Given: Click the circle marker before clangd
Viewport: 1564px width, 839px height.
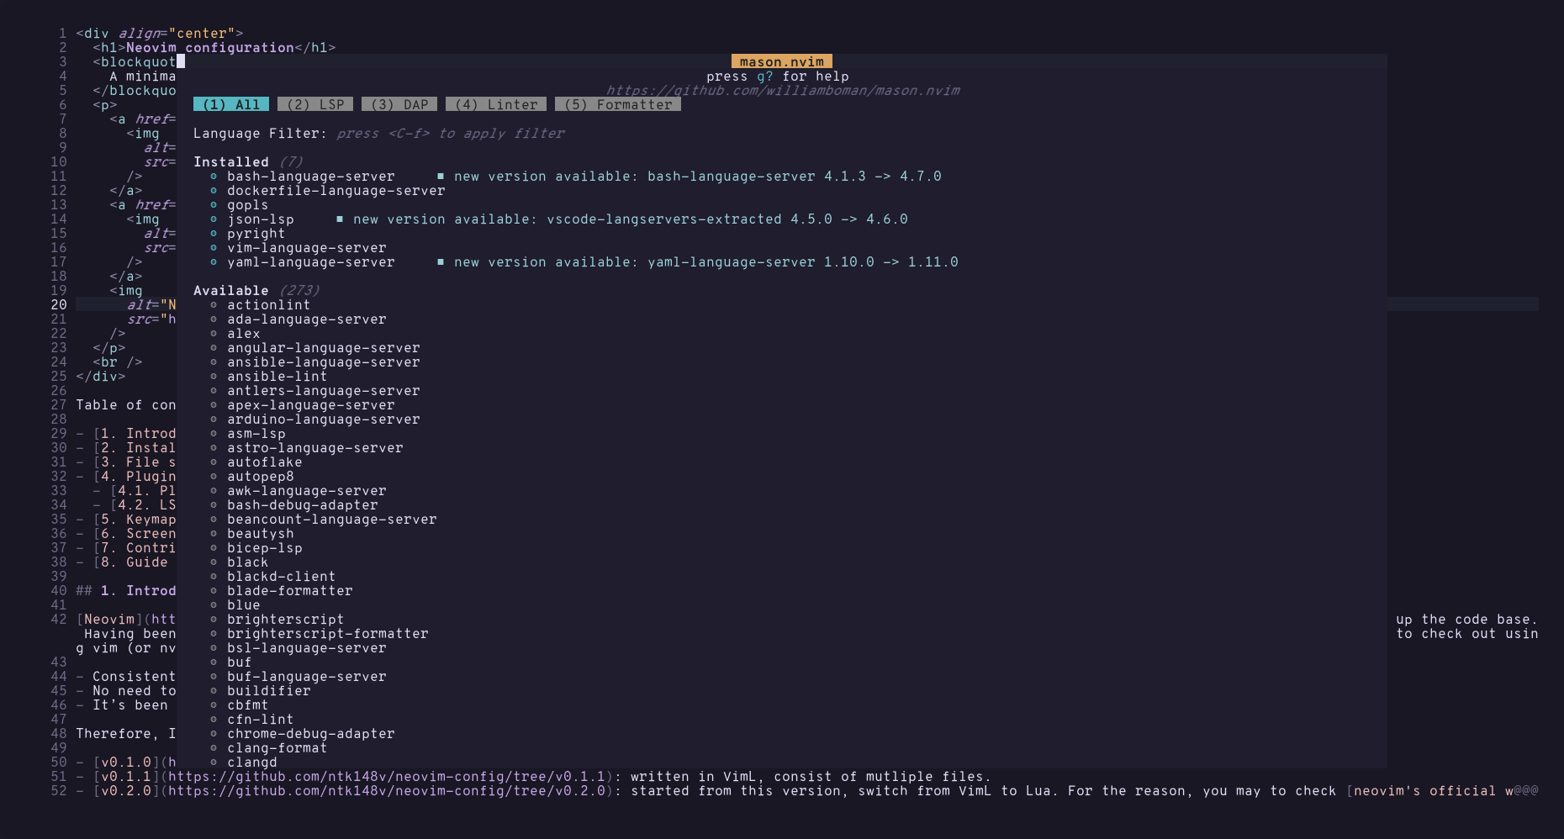Looking at the screenshot, I should click(x=214, y=762).
